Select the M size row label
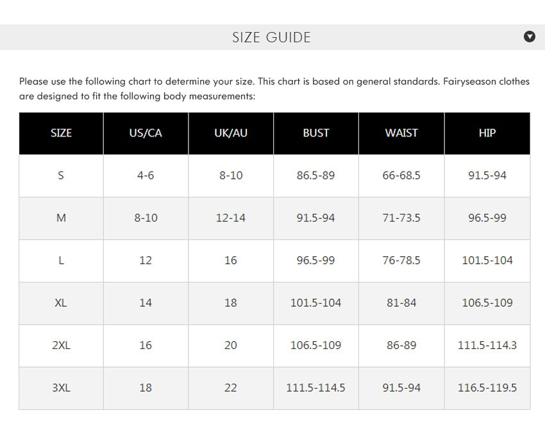 point(61,218)
